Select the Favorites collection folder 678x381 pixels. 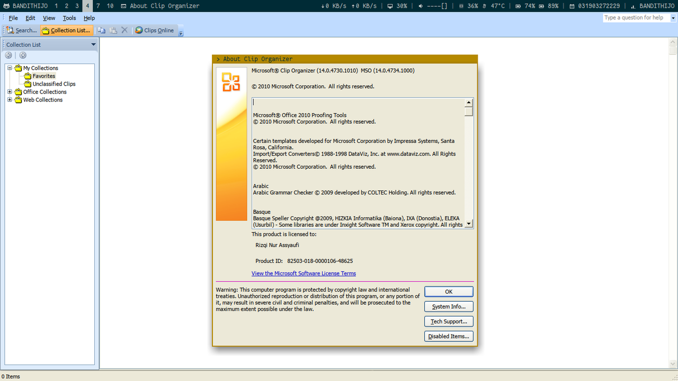[43, 76]
